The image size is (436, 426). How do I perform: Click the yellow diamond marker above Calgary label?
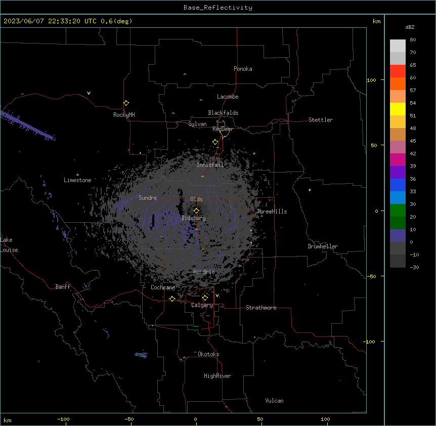[205, 298]
